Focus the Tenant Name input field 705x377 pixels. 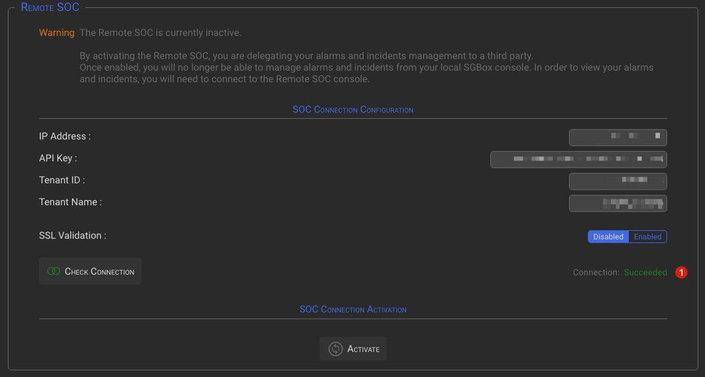pyautogui.click(x=618, y=203)
